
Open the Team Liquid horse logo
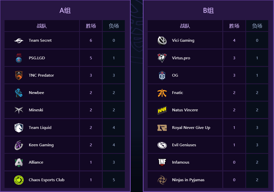point(19,128)
